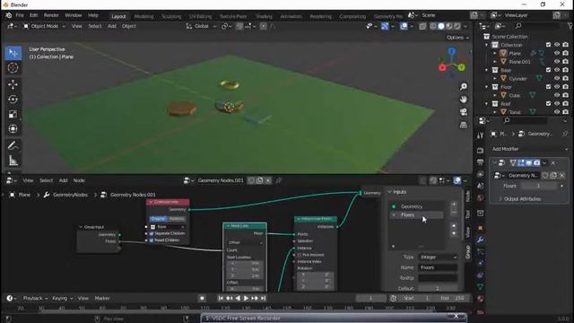Screen dimensions: 574x323
Task: Toggle Reset Children checkbox in Collection Info node
Action: pyautogui.click(x=152, y=240)
